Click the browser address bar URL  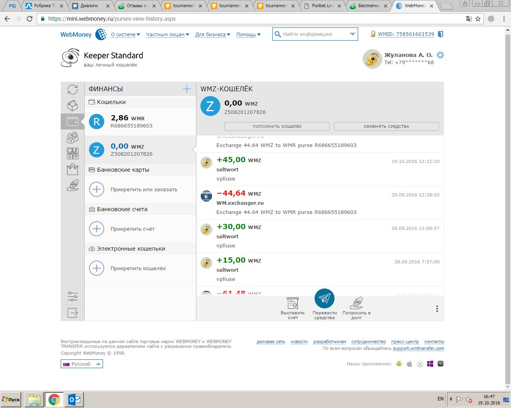tap(112, 19)
